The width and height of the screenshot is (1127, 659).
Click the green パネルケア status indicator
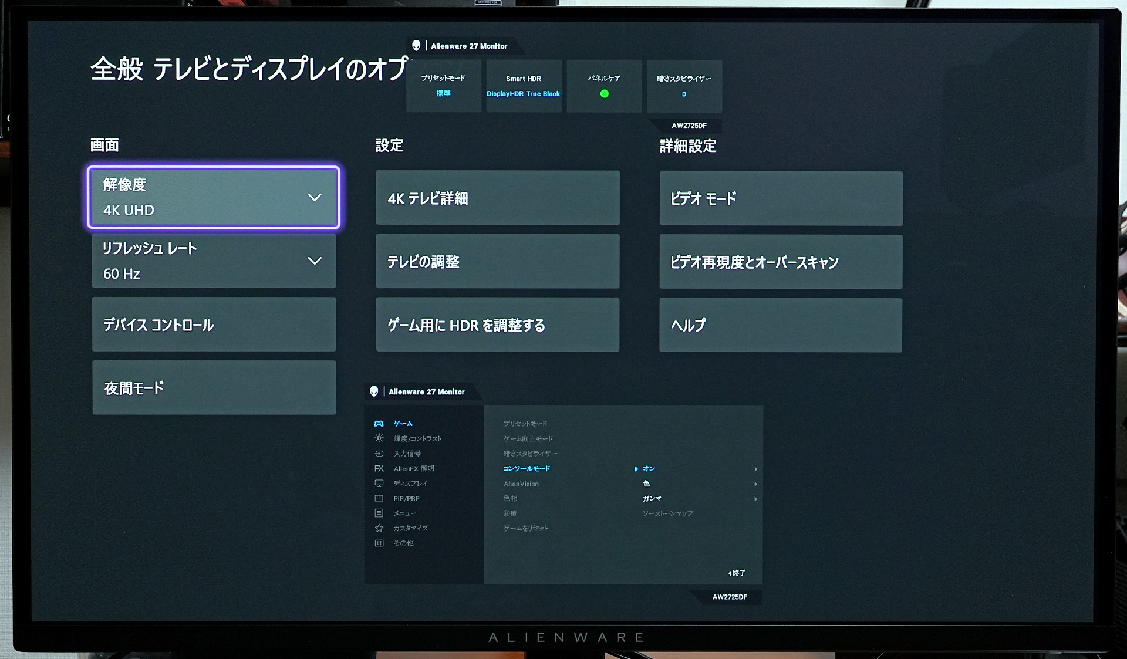(604, 94)
